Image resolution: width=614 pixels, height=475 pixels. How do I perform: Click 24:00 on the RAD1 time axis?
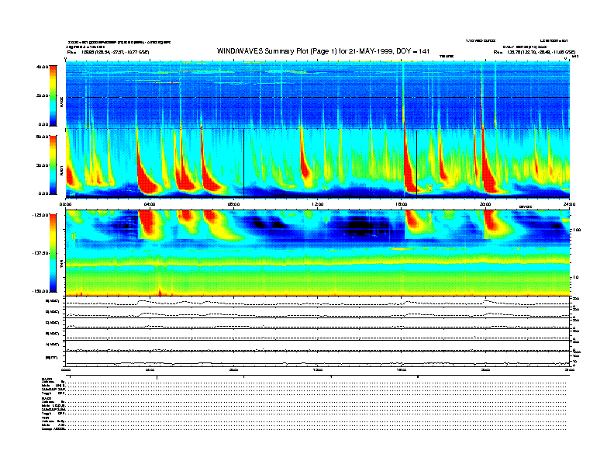569,204
